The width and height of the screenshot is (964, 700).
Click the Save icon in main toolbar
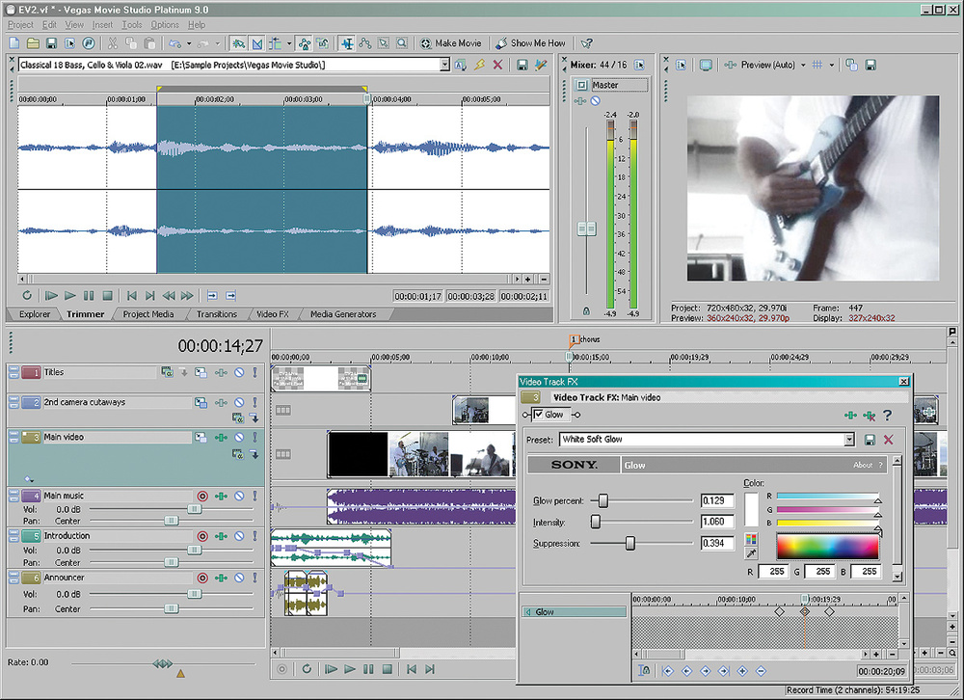pos(52,43)
